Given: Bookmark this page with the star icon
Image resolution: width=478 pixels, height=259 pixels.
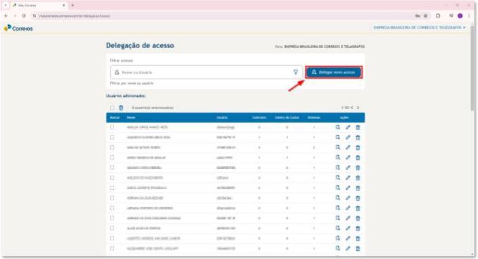Looking at the screenshot, I should (x=426, y=16).
